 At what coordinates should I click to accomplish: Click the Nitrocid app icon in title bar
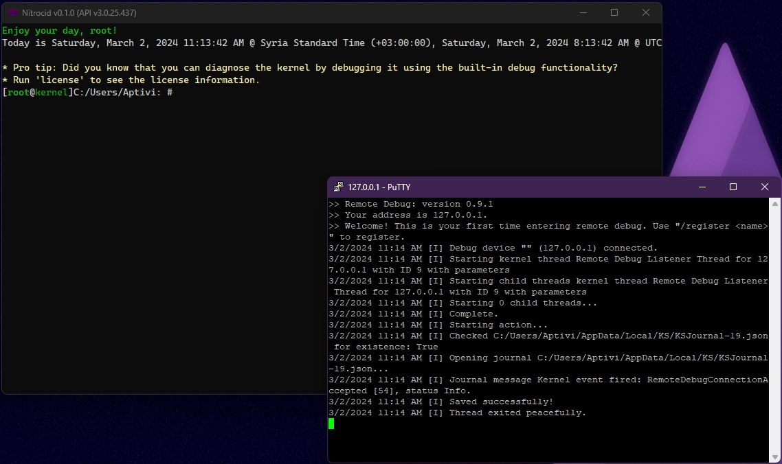pyautogui.click(x=12, y=12)
